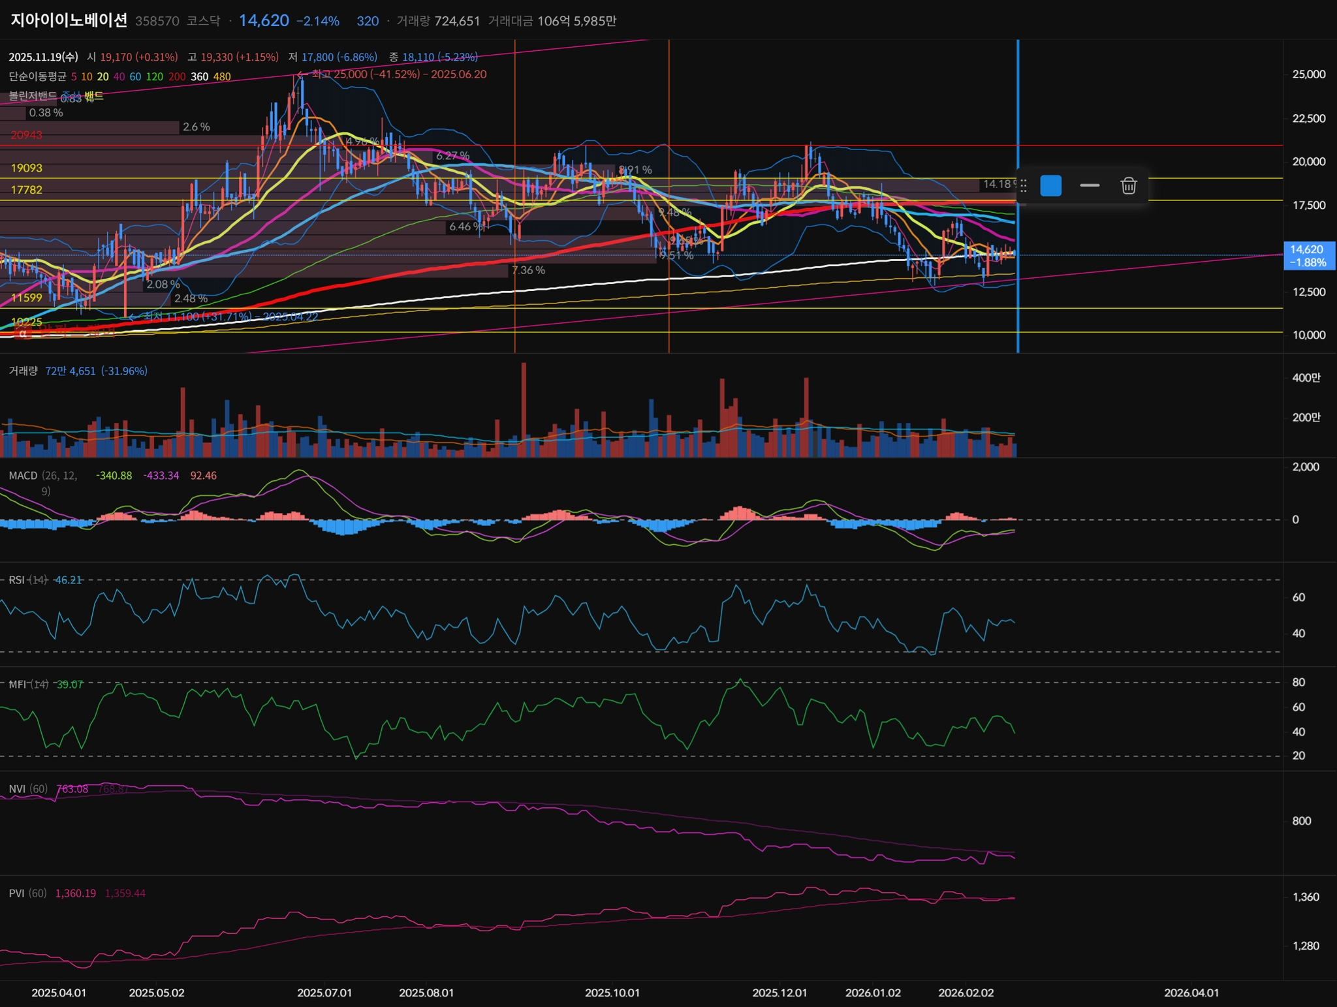Click the 거래량 volume panel label

tap(23, 371)
